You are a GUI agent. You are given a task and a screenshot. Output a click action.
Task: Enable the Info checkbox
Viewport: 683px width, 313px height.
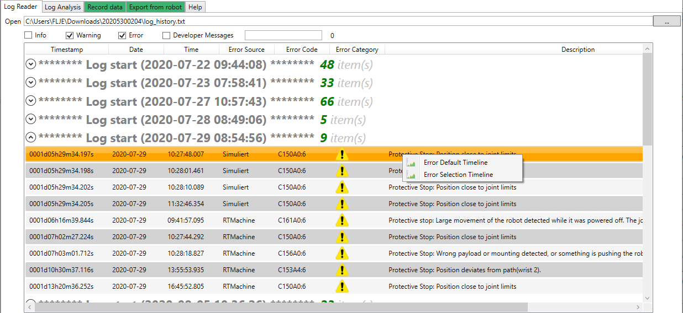[28, 35]
